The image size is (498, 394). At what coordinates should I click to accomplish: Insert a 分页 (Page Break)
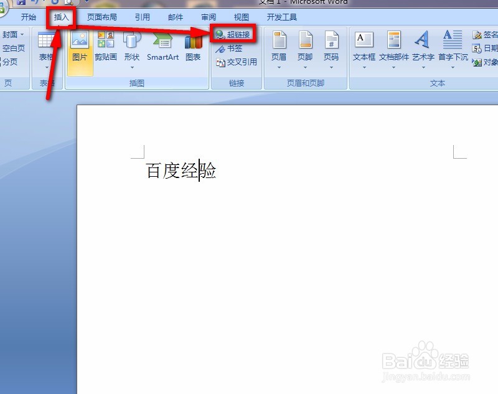[x=11, y=62]
